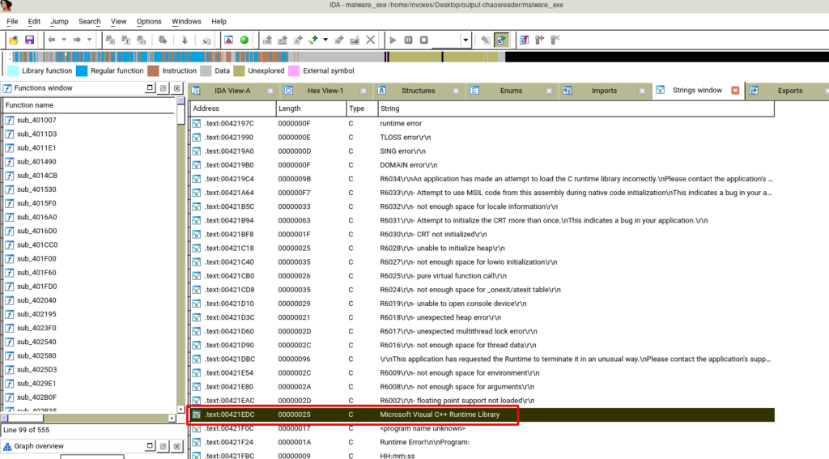Open the Help menu
Viewport: 829px width, 459px height.
click(x=219, y=22)
